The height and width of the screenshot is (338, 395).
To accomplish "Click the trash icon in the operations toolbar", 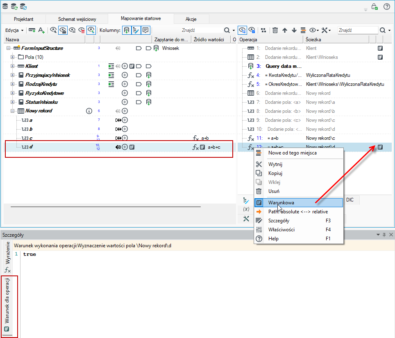I will pyautogui.click(x=275, y=30).
